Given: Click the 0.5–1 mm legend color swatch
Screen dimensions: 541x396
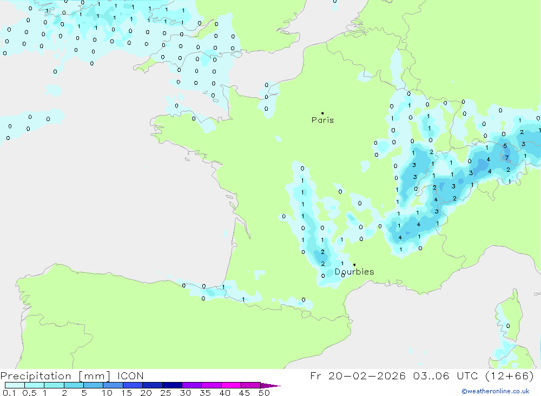Looking at the screenshot, I should 35,385.
